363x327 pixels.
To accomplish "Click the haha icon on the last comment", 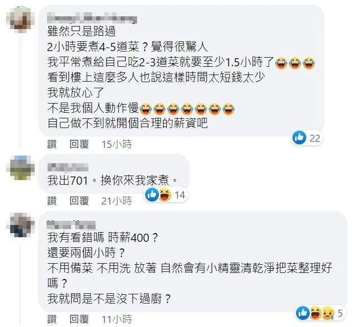I will pos(315,313).
